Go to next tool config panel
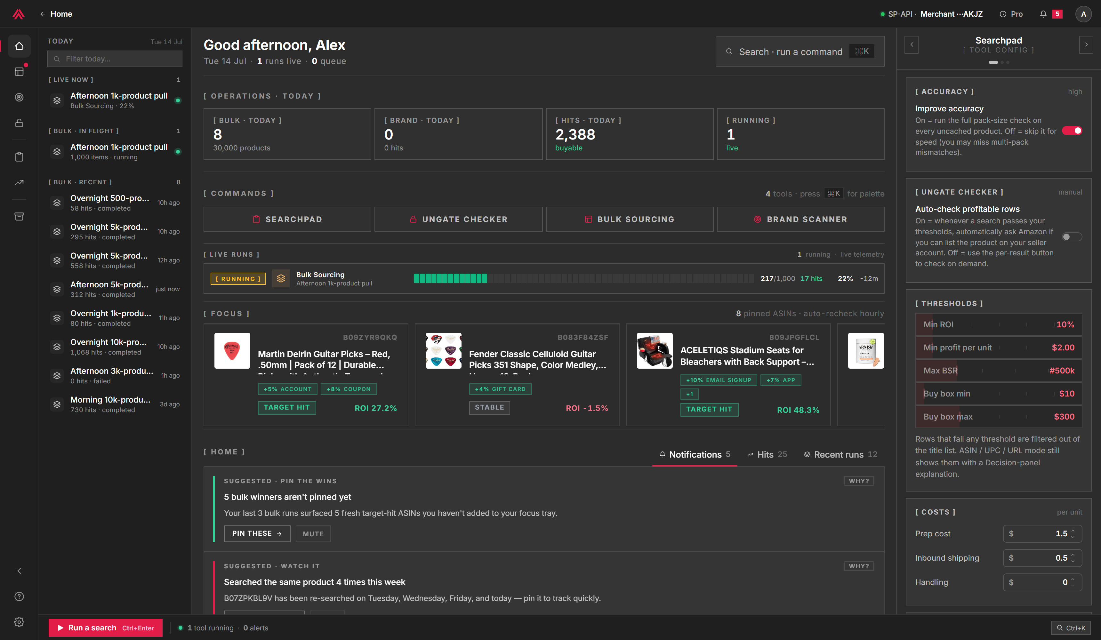 [x=1086, y=44]
